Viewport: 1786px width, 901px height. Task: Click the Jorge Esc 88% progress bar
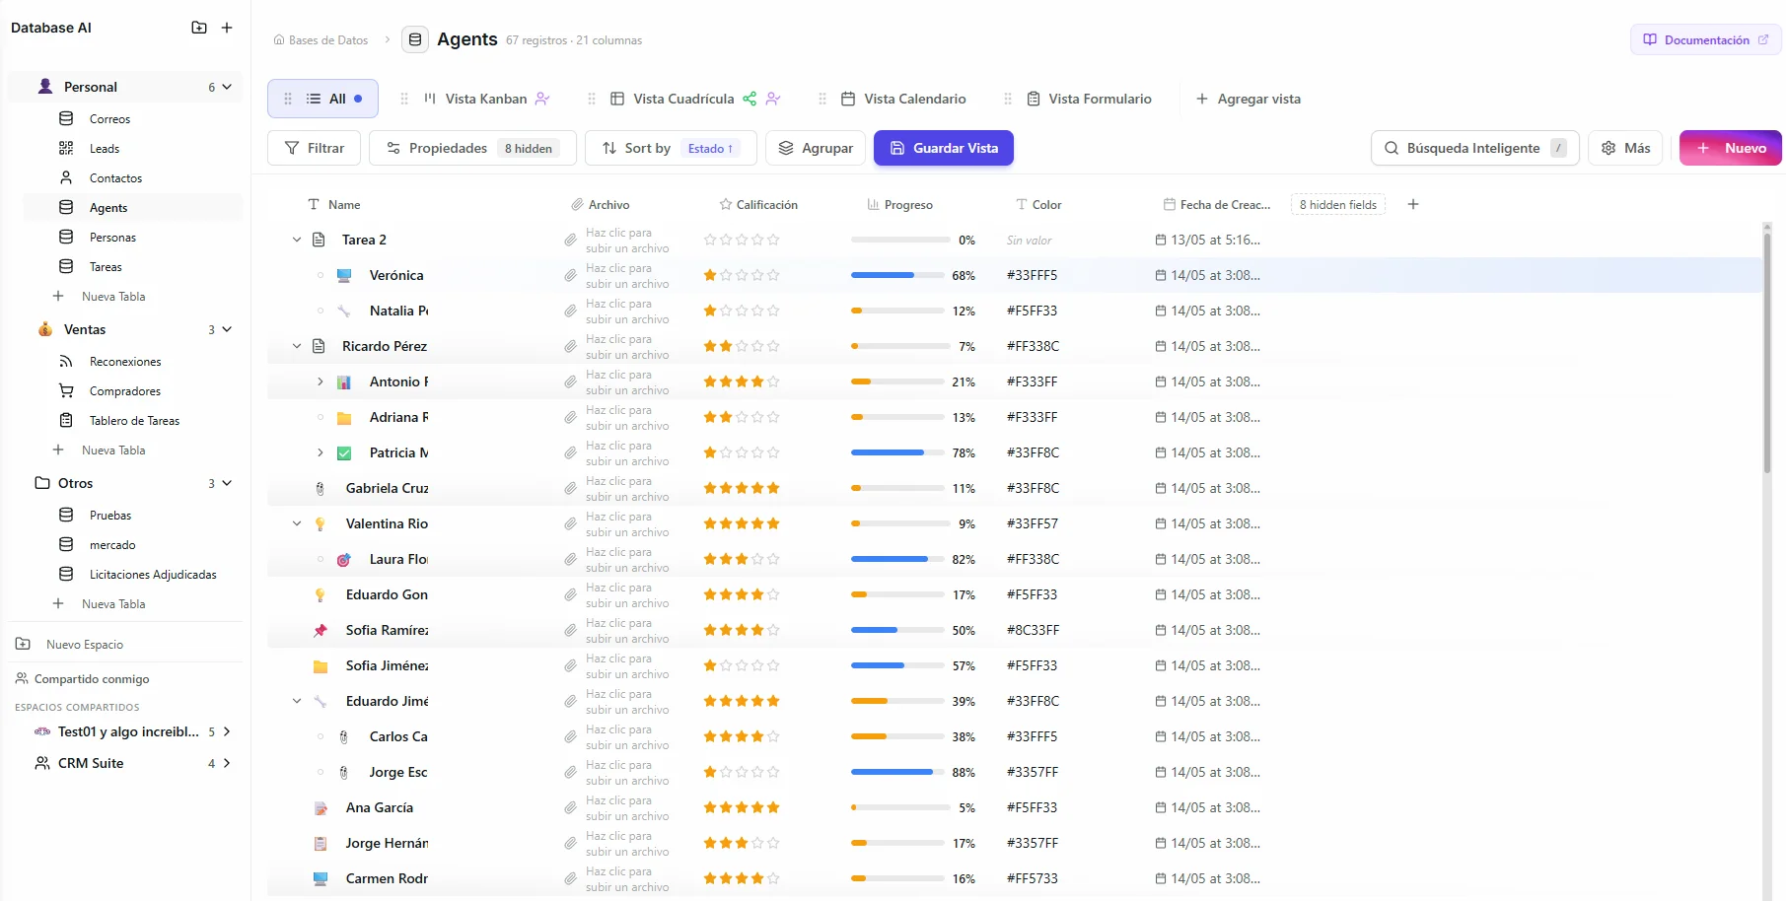click(897, 772)
